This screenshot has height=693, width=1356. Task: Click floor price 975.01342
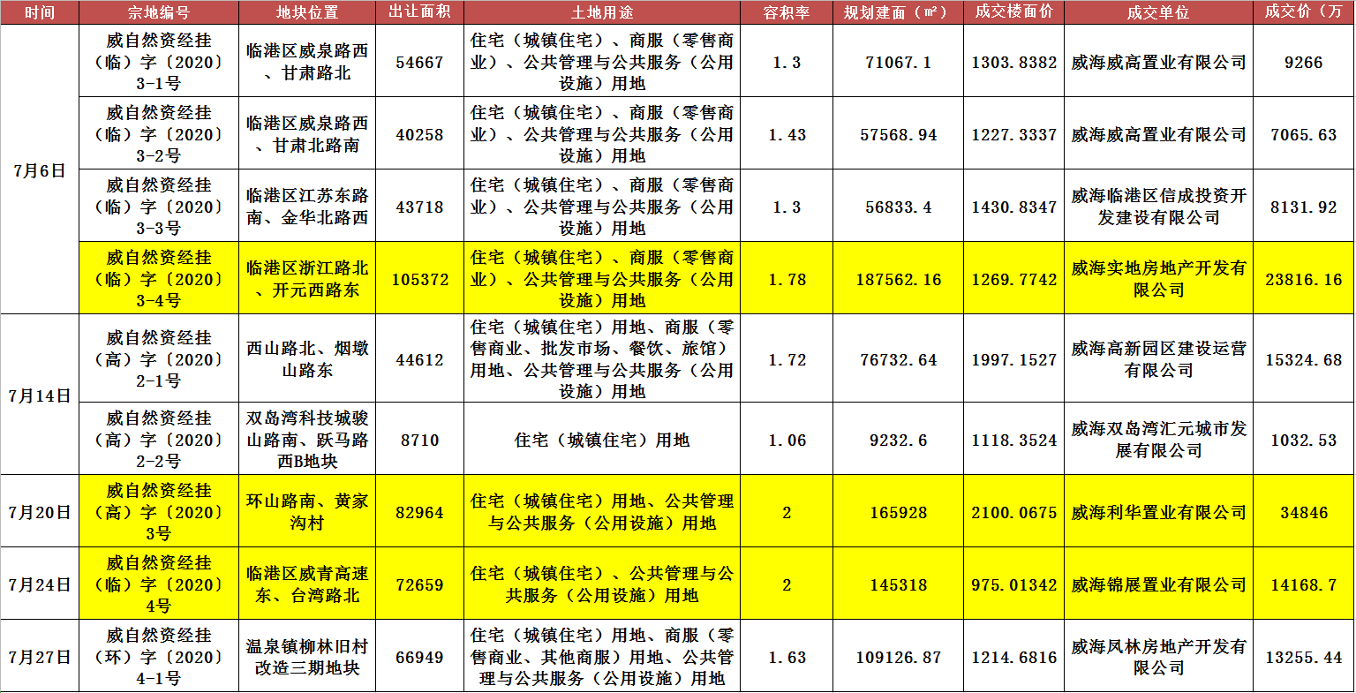1014,584
